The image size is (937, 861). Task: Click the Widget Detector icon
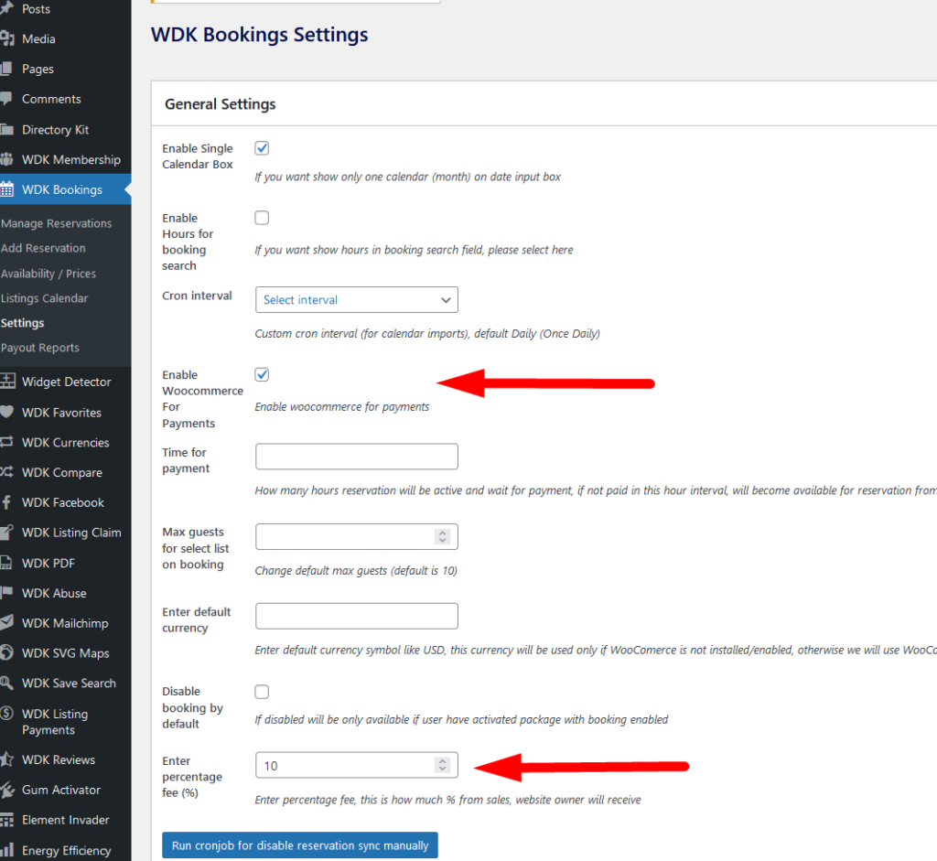click(7, 382)
